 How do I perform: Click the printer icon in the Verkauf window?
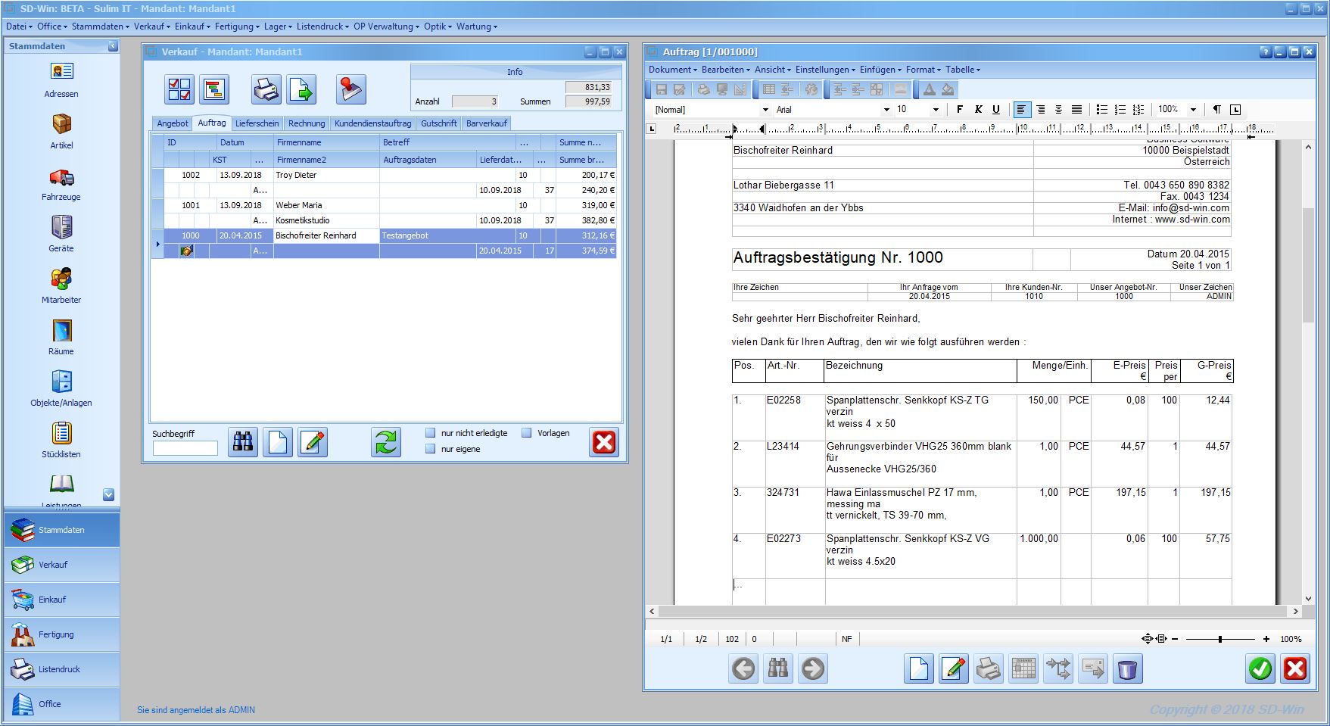(266, 90)
